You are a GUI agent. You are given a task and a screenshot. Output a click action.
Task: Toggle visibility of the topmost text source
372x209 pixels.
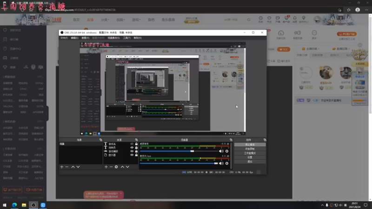pyautogui.click(x=132, y=144)
